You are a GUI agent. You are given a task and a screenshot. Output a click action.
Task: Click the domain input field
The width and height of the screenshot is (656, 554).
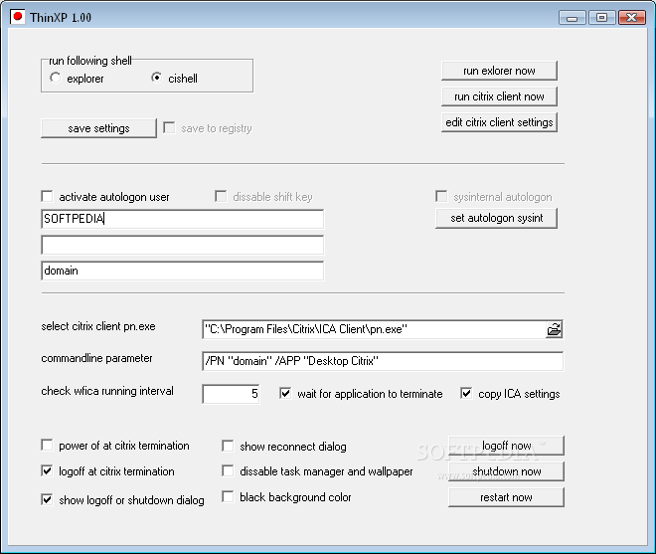click(183, 271)
